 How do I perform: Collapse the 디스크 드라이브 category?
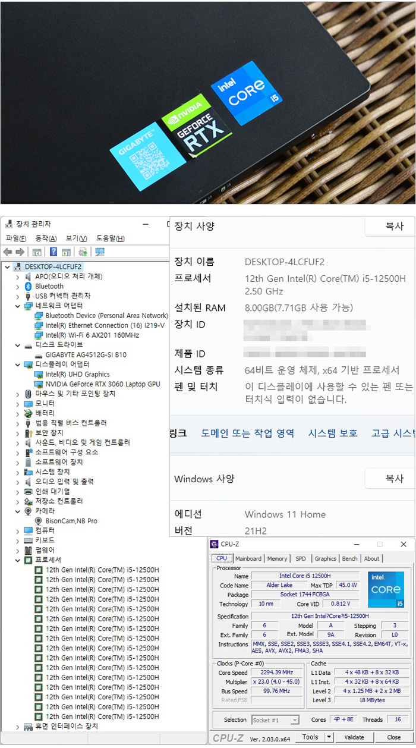(x=18, y=345)
